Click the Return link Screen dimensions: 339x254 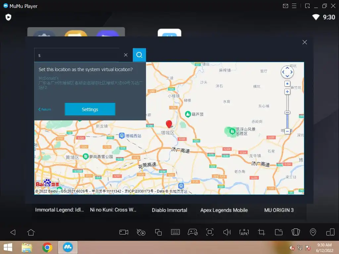pyautogui.click(x=45, y=109)
